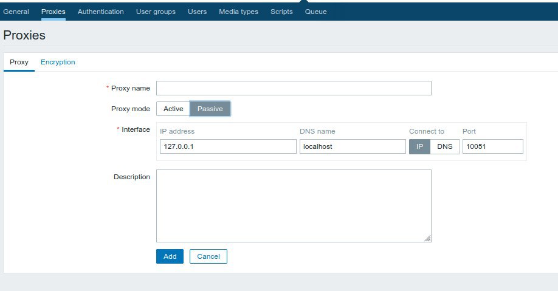This screenshot has width=558, height=291.
Task: Switch to the Encryption tab
Action: pyautogui.click(x=58, y=62)
